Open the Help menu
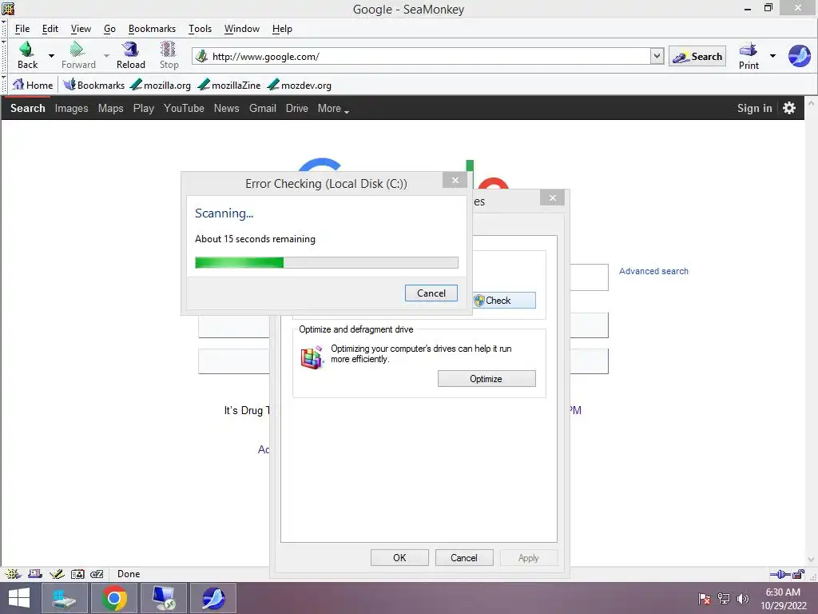 coord(282,29)
